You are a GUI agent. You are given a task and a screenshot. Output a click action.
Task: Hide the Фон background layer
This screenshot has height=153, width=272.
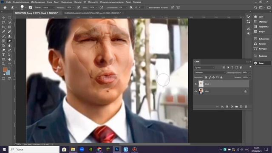click(195, 91)
